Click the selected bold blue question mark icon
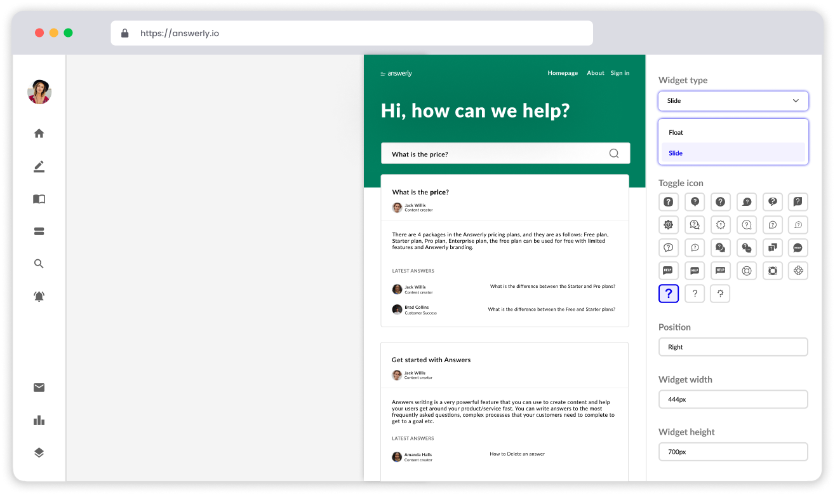Viewport: 835px width, 495px height. point(669,294)
